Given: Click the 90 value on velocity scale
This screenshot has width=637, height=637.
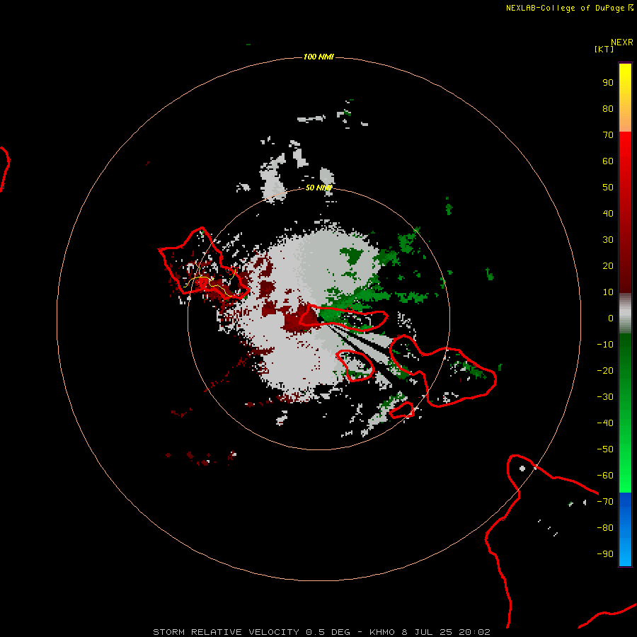Looking at the screenshot, I should [608, 83].
